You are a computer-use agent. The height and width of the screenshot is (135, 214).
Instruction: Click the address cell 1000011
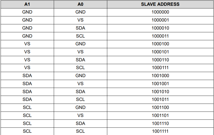[160, 36]
